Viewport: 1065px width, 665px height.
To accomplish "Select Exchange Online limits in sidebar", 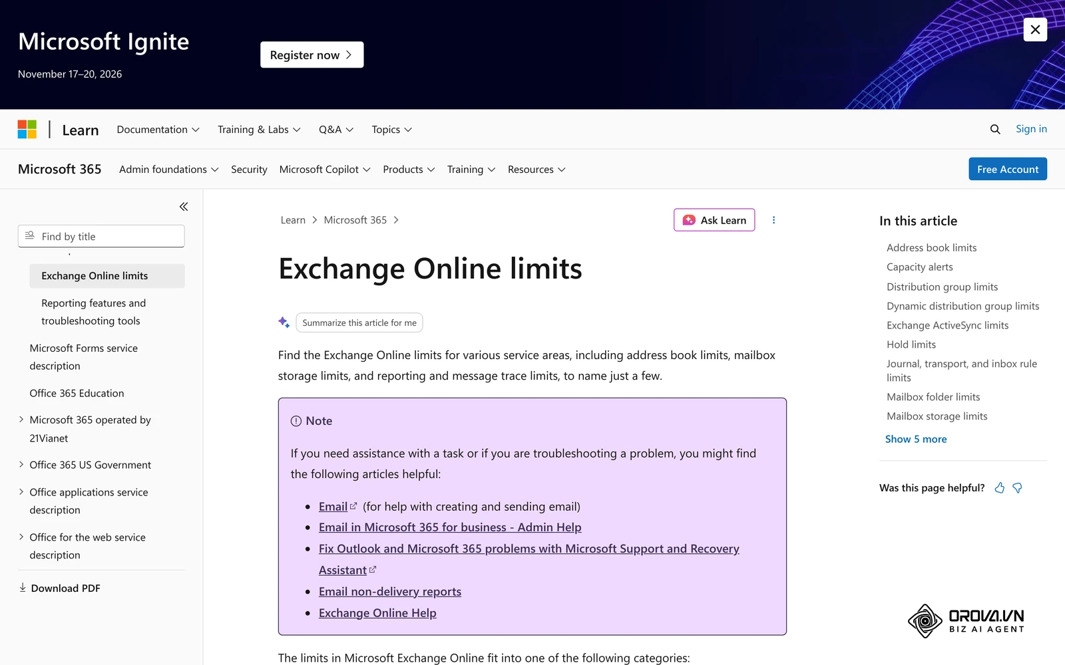I will pos(107,276).
